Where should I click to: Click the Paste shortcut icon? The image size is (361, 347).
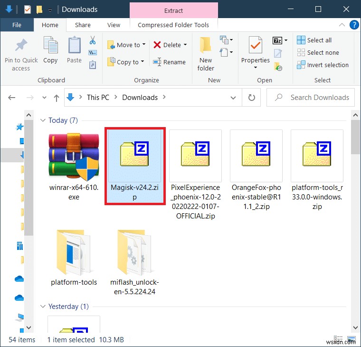coord(93,65)
